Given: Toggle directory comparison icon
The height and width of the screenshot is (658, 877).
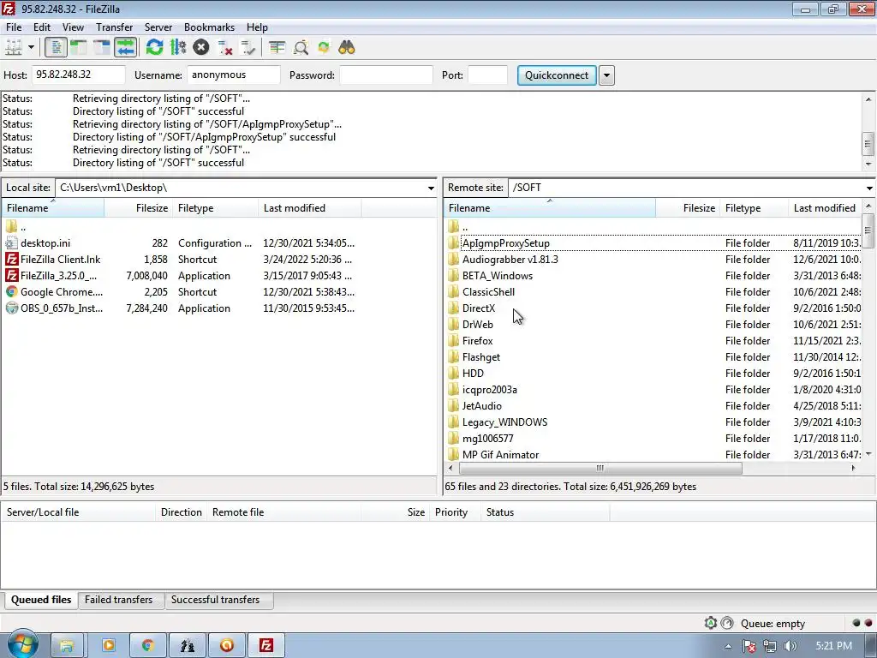Looking at the screenshot, I should tap(301, 48).
